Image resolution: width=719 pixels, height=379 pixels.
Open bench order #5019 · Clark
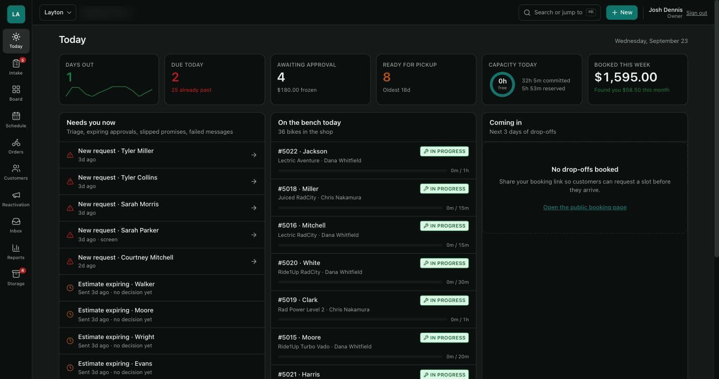coord(373,309)
